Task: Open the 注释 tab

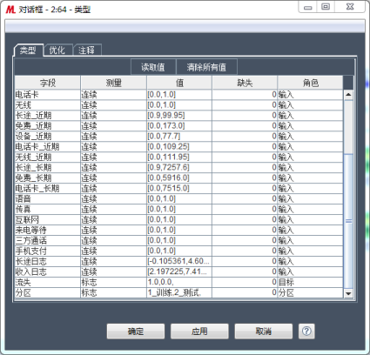Action: point(87,50)
